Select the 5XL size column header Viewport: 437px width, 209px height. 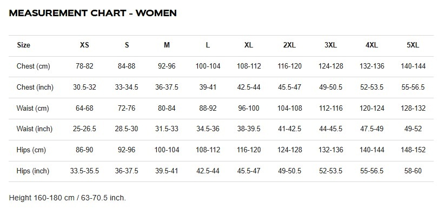tap(413, 45)
